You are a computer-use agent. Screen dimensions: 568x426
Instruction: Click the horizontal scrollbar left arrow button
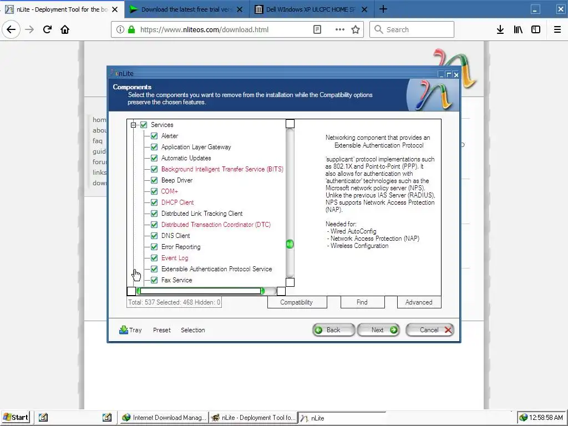click(131, 291)
